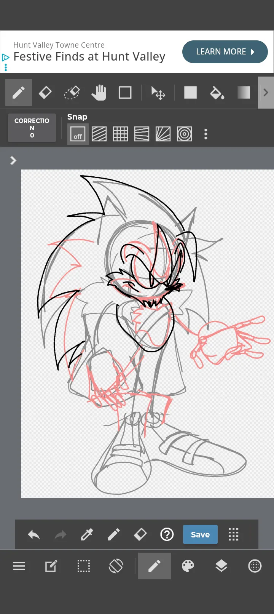Viewport: 274px width, 614px height.
Task: Expand more tools arrow in toolbar
Action: coord(266,93)
